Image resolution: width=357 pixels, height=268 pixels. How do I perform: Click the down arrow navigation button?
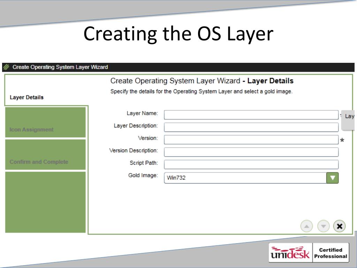(x=323, y=226)
